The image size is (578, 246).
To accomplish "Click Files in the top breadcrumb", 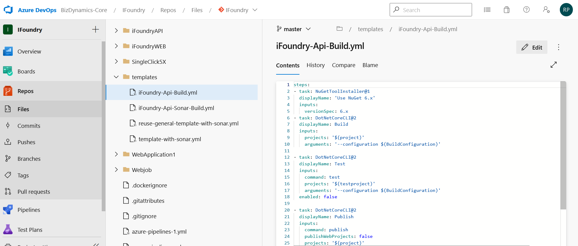I will point(197,10).
